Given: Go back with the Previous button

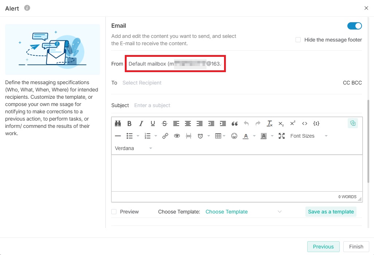Looking at the screenshot, I should click(x=323, y=247).
